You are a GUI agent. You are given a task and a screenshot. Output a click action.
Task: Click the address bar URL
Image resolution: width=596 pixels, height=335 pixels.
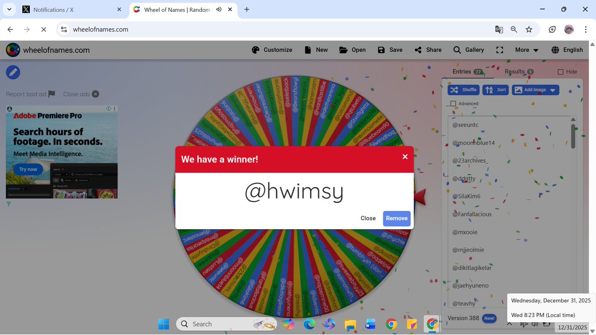click(x=101, y=30)
